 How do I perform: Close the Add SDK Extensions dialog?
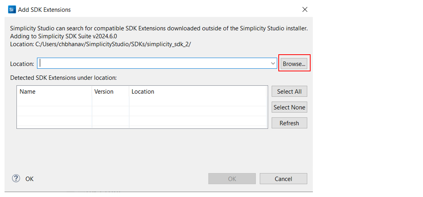pyautogui.click(x=305, y=9)
